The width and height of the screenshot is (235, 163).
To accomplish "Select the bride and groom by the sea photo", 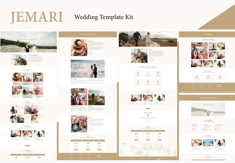I will pos(88,69).
